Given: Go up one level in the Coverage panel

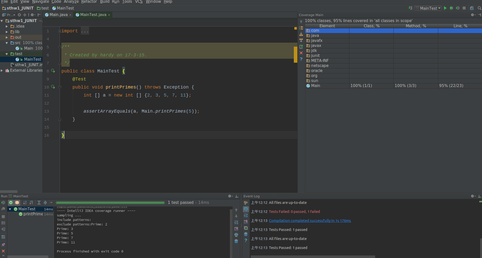Looking at the screenshot, I should coord(301,22).
